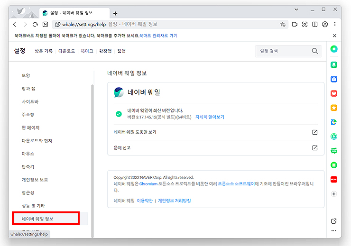Open the 웹앱 settings tab

[x=121, y=51]
